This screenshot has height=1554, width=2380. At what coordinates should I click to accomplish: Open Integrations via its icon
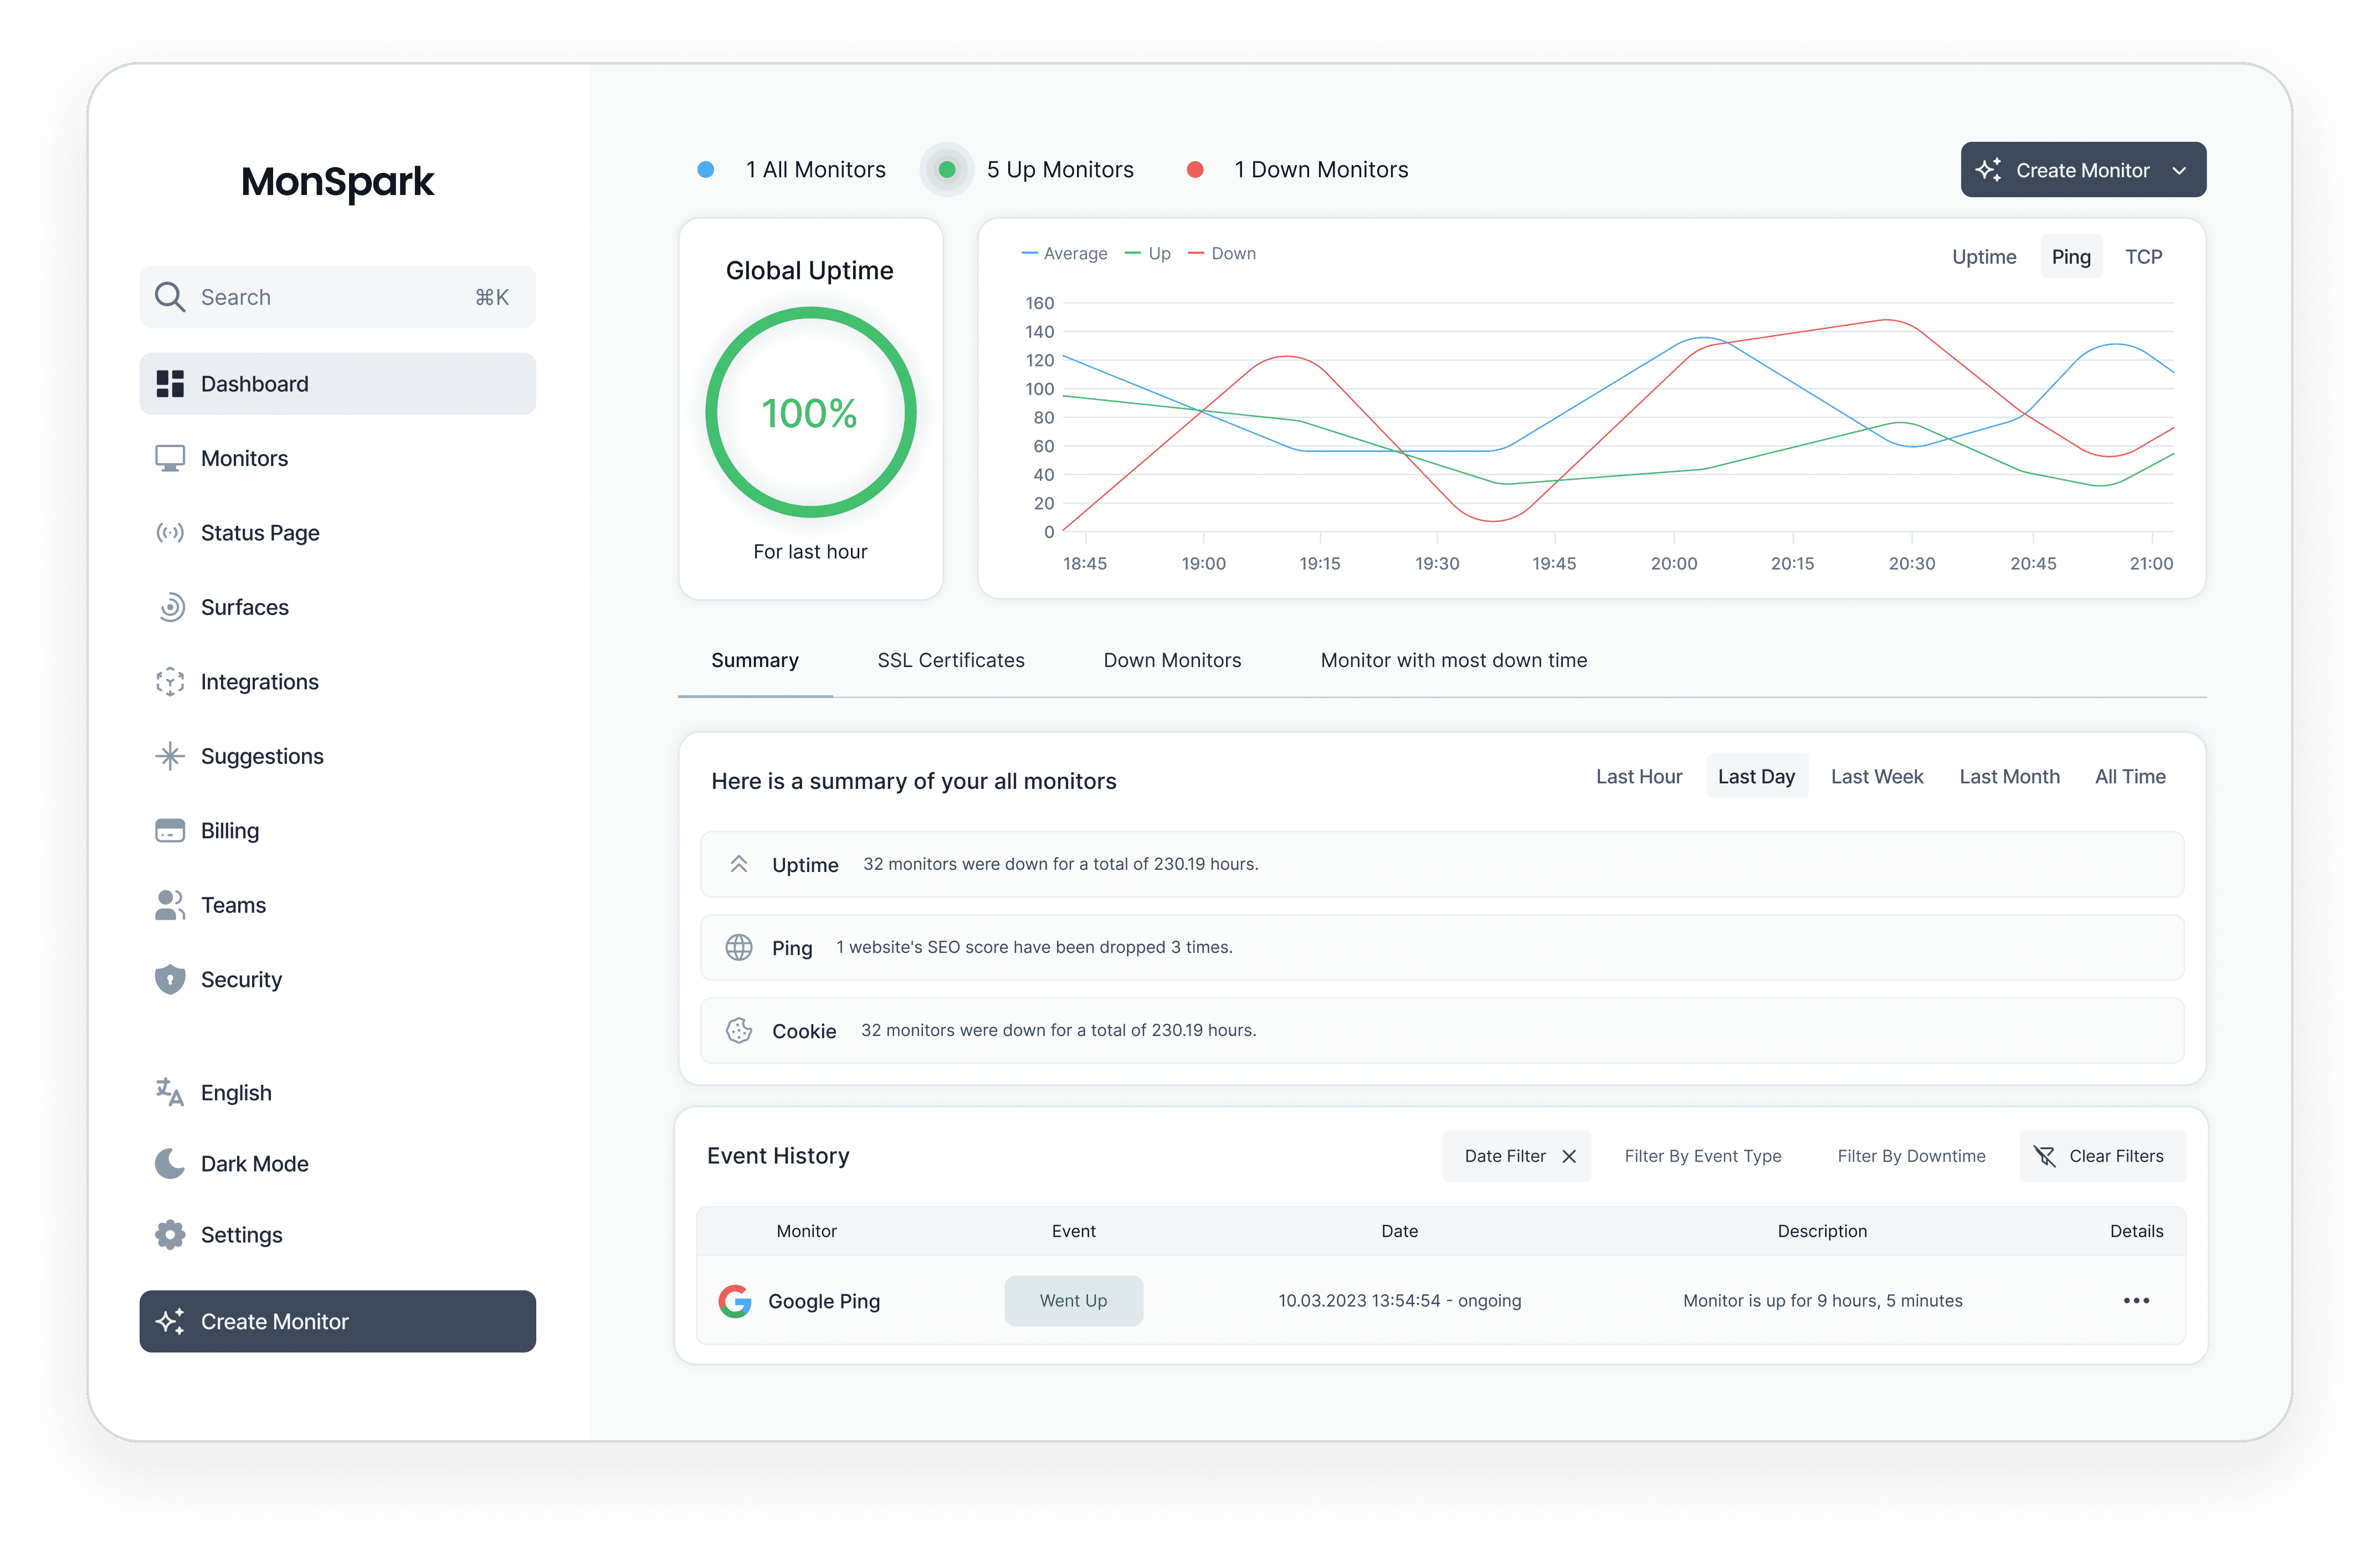(170, 682)
